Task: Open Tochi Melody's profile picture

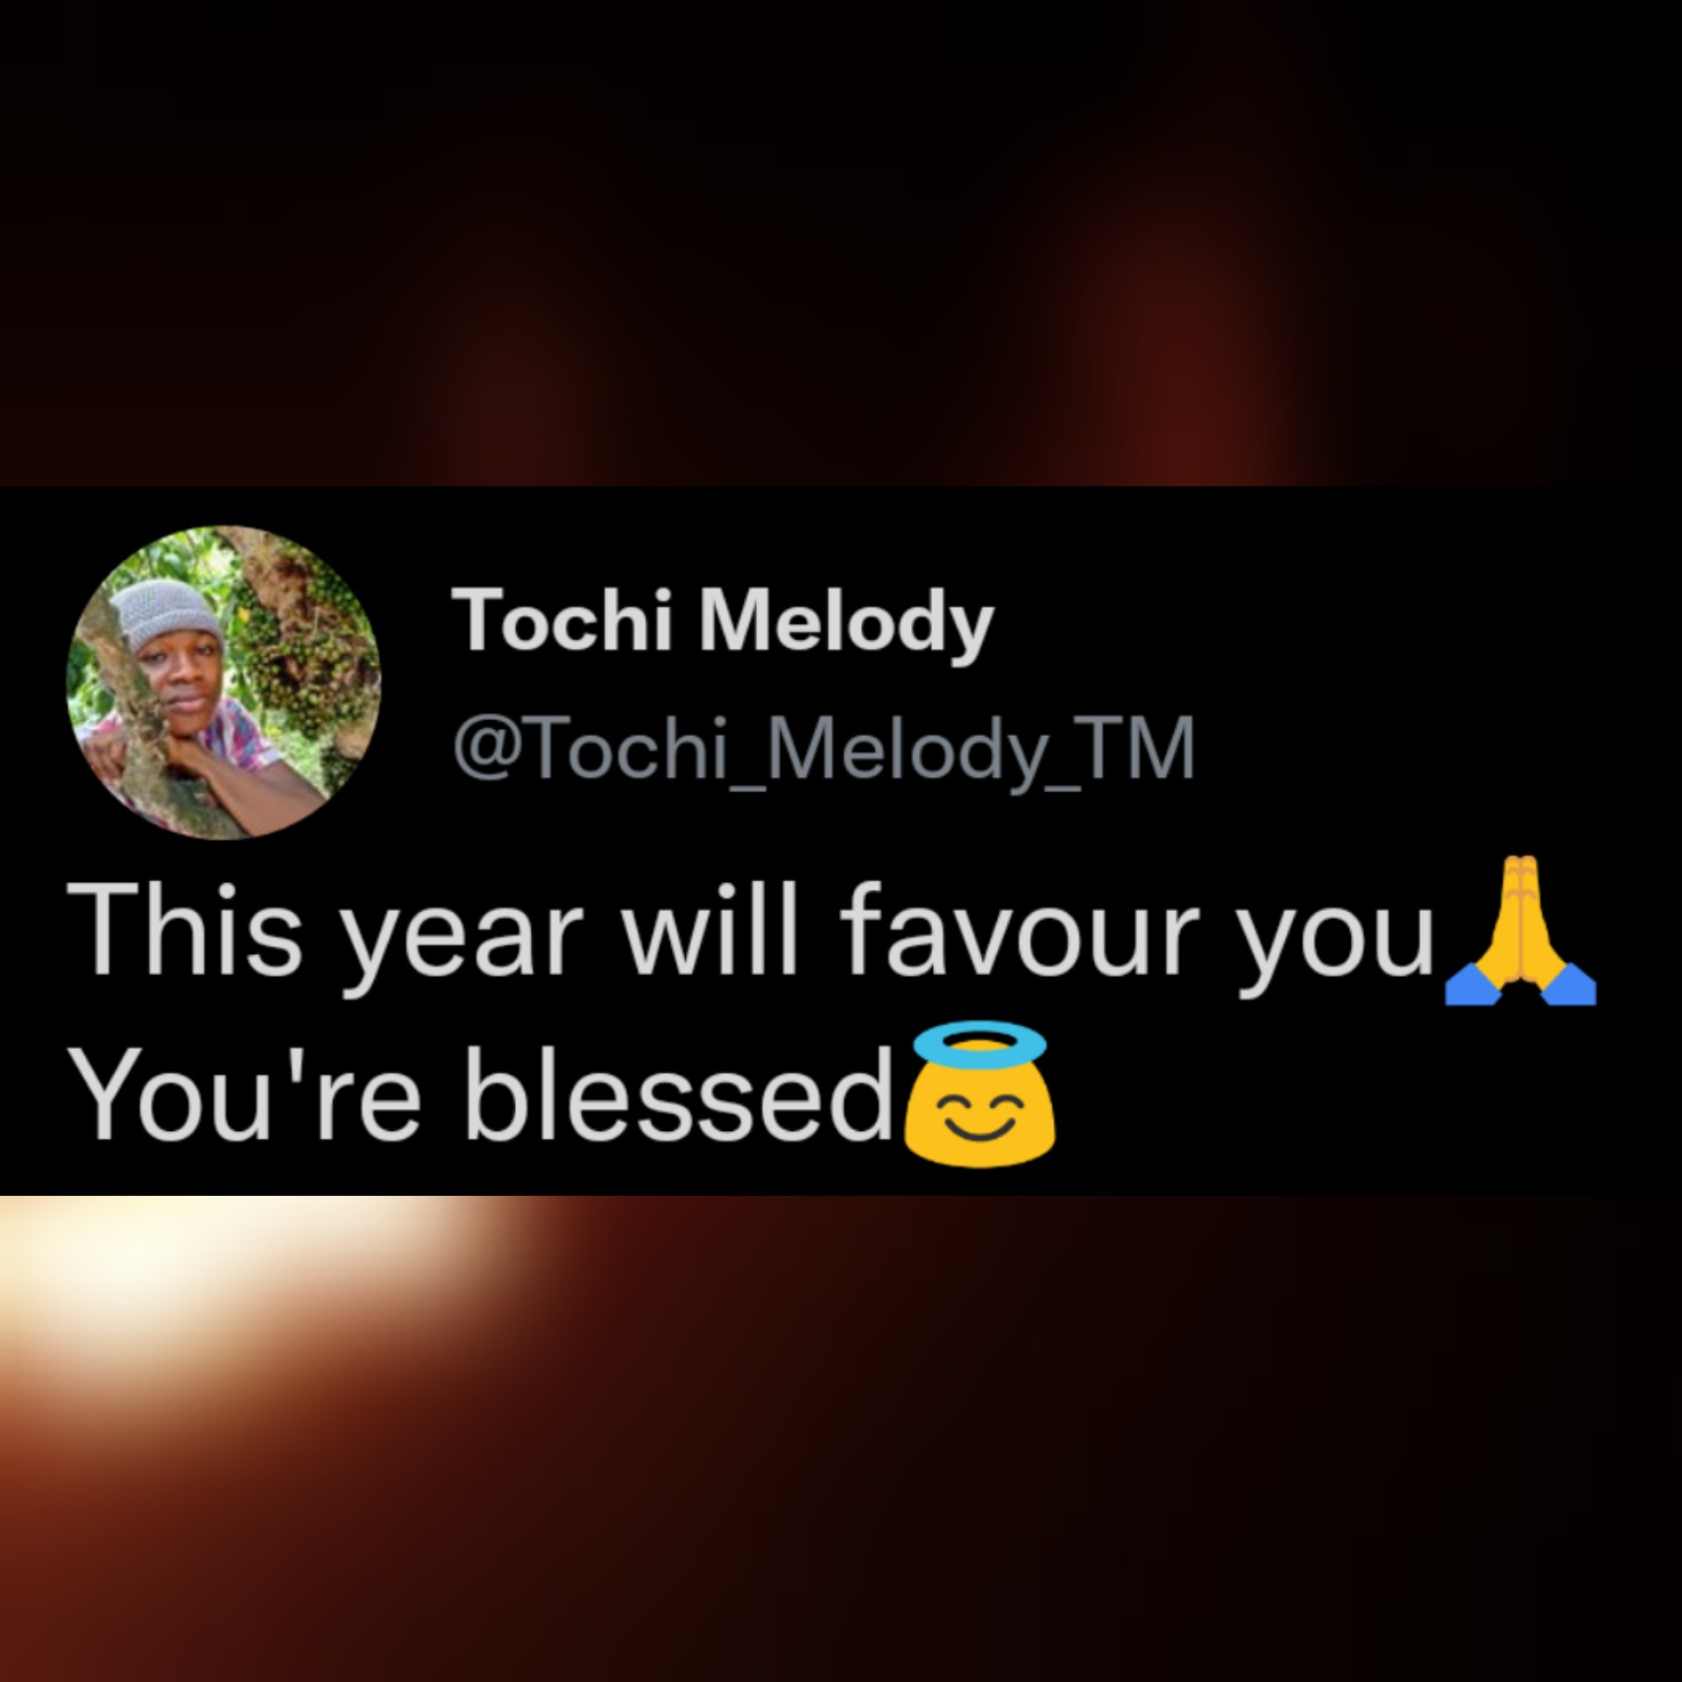Action: tap(223, 682)
